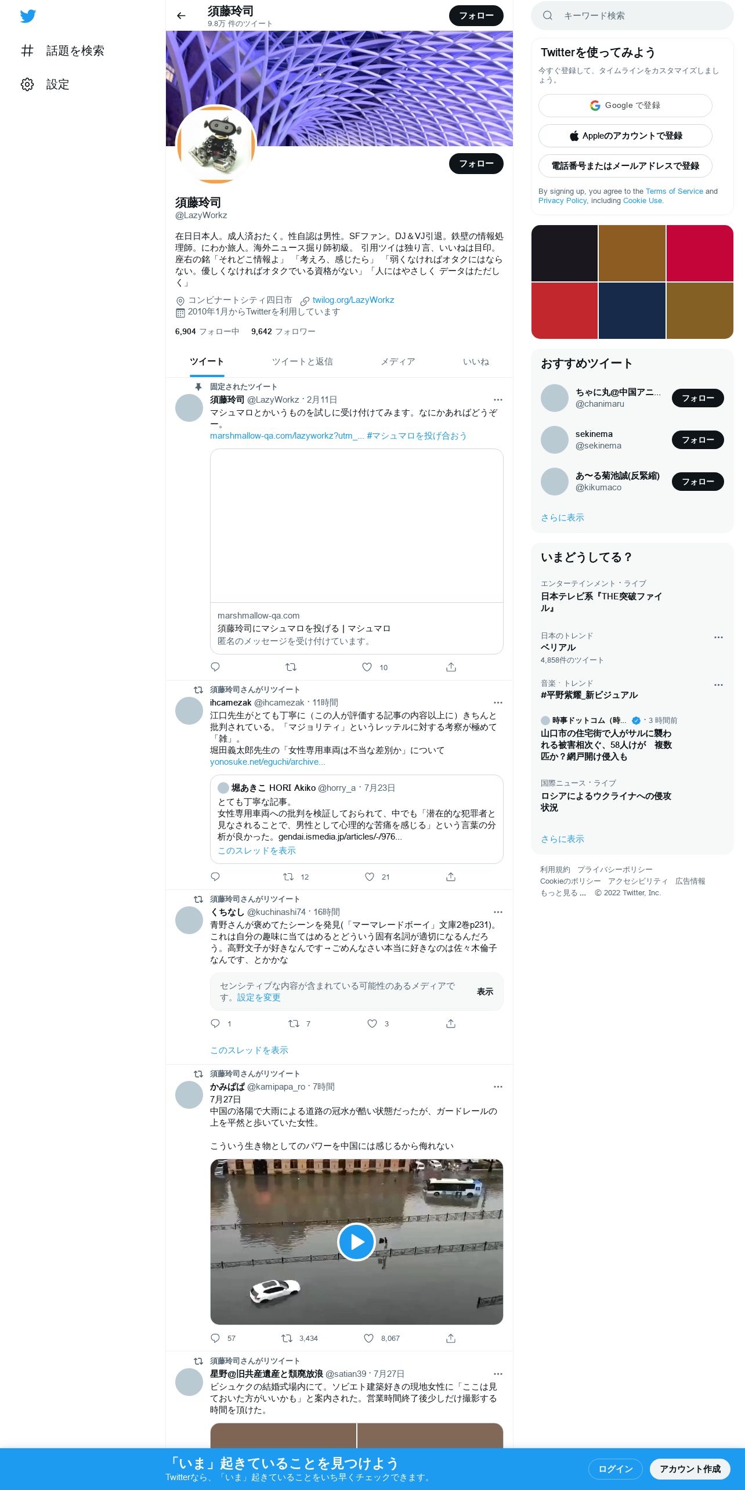Click the search magnifier icon
Screen dimensions: 745x1490
[547, 16]
